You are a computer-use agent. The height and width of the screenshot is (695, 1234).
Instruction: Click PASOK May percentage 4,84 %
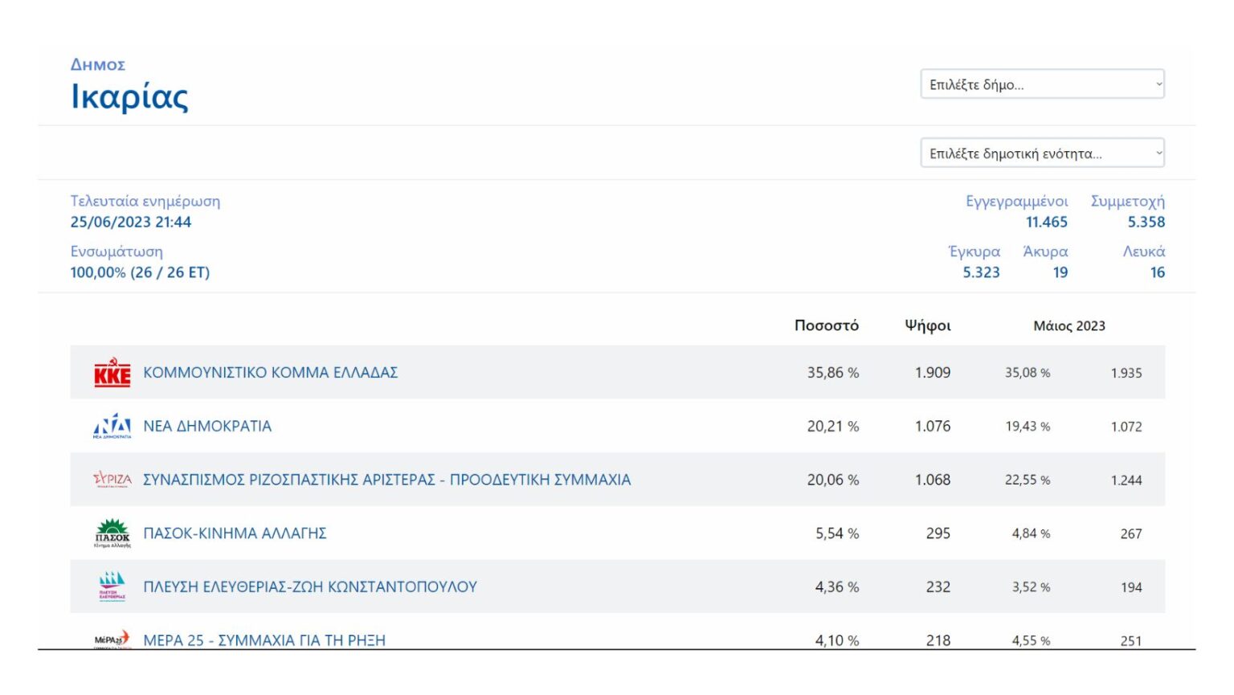pos(1031,534)
